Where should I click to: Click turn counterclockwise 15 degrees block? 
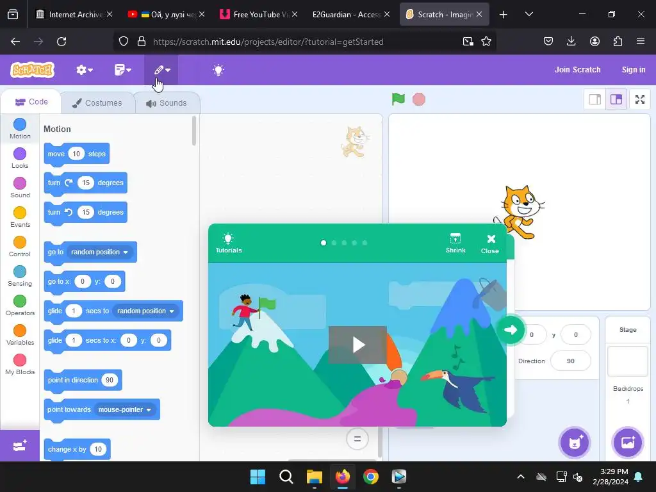point(85,212)
